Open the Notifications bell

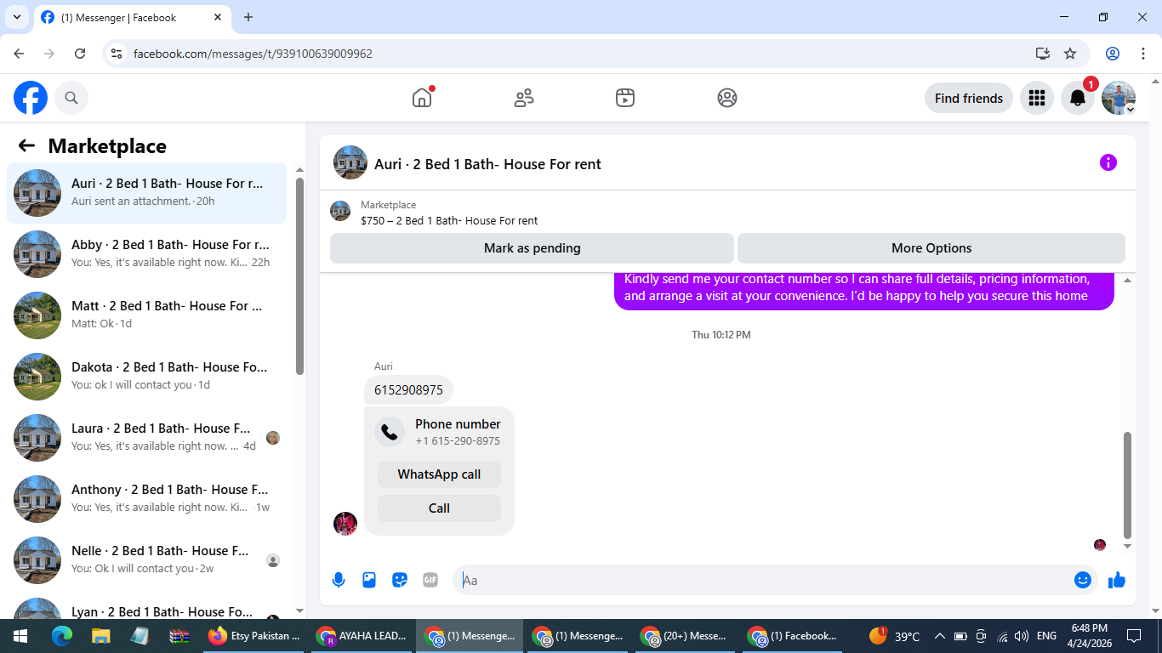pyautogui.click(x=1078, y=99)
